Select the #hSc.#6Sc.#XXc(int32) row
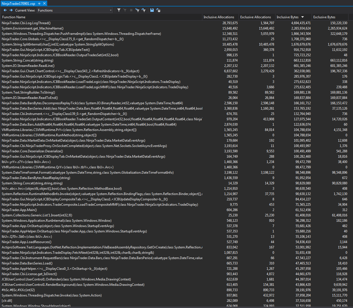The width and height of the screenshot is (353, 308). click(174, 290)
